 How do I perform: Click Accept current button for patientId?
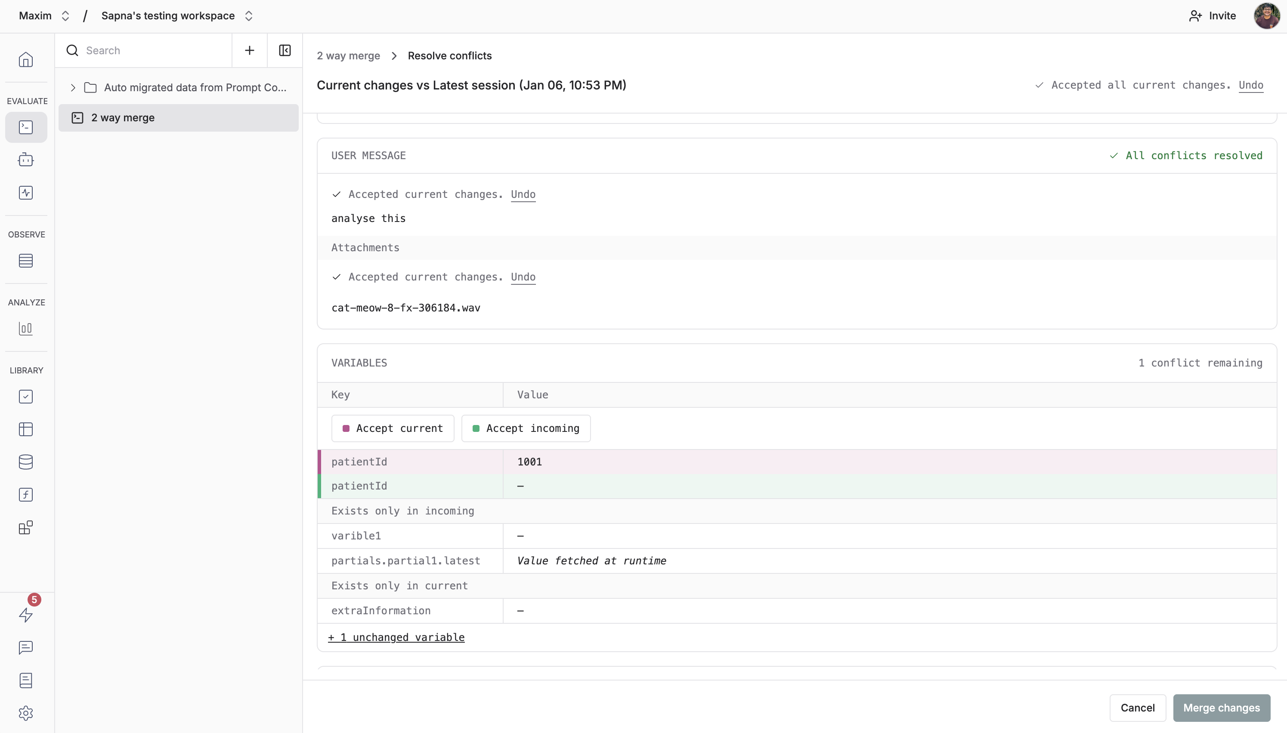pos(393,428)
